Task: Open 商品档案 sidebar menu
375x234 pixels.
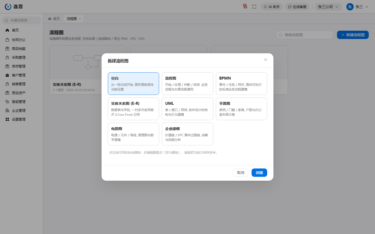Action: tap(22, 49)
